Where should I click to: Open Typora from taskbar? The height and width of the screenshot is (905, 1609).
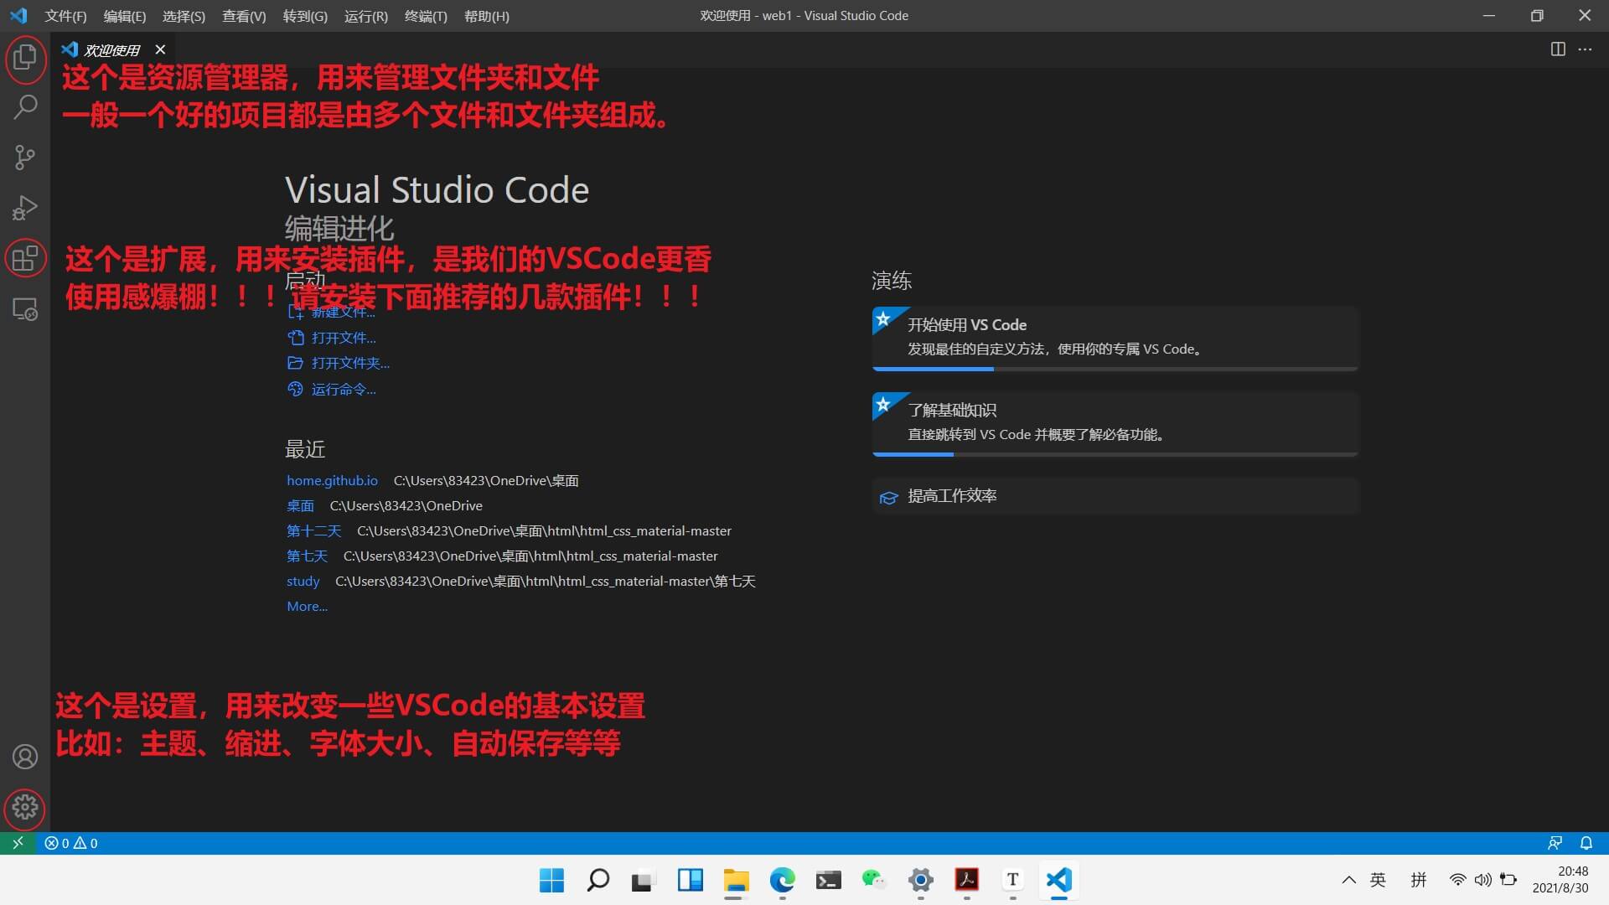point(1012,880)
